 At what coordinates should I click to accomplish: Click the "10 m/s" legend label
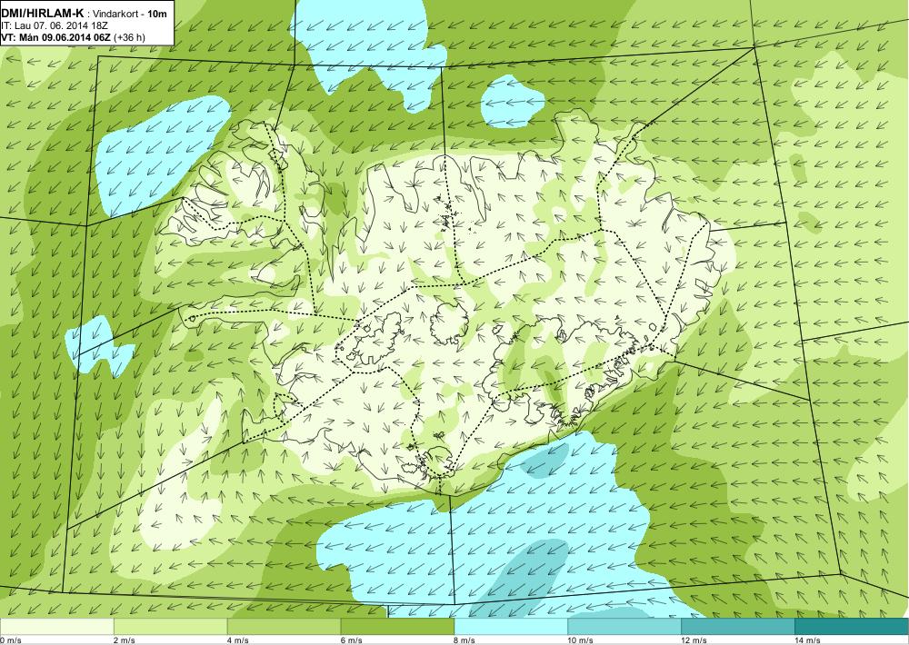(581, 640)
